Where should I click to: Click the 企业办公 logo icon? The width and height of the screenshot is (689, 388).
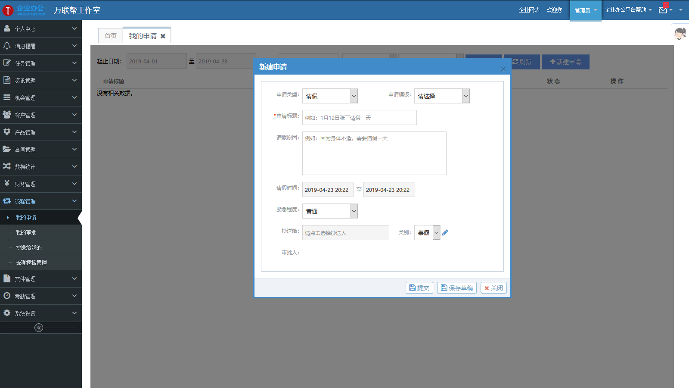(8, 10)
